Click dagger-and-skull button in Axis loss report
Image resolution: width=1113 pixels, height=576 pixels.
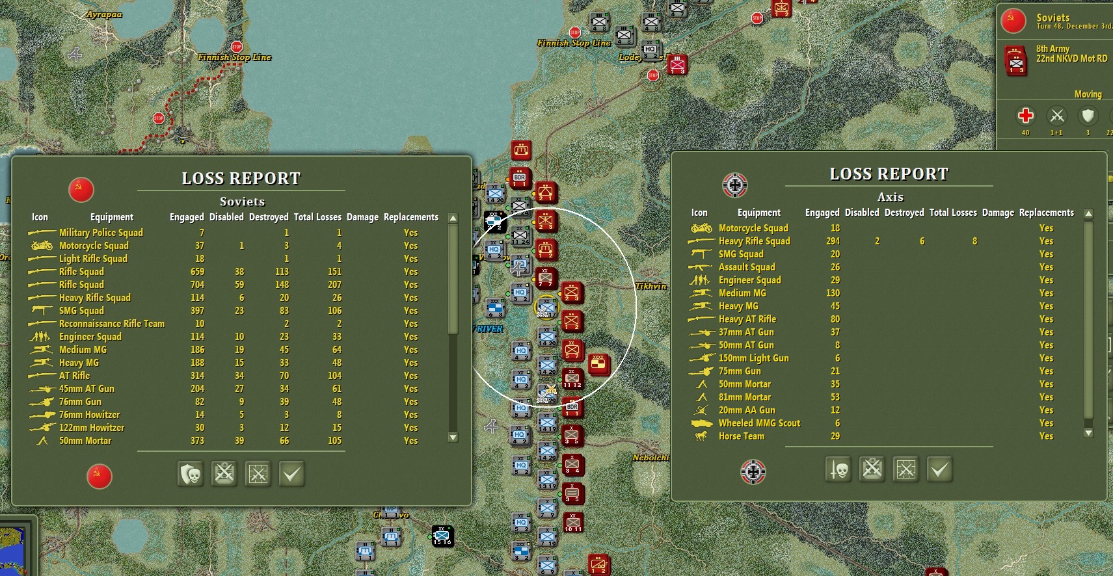(838, 469)
